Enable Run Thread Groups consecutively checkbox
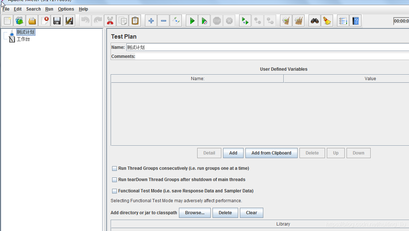The image size is (409, 231). (x=114, y=169)
